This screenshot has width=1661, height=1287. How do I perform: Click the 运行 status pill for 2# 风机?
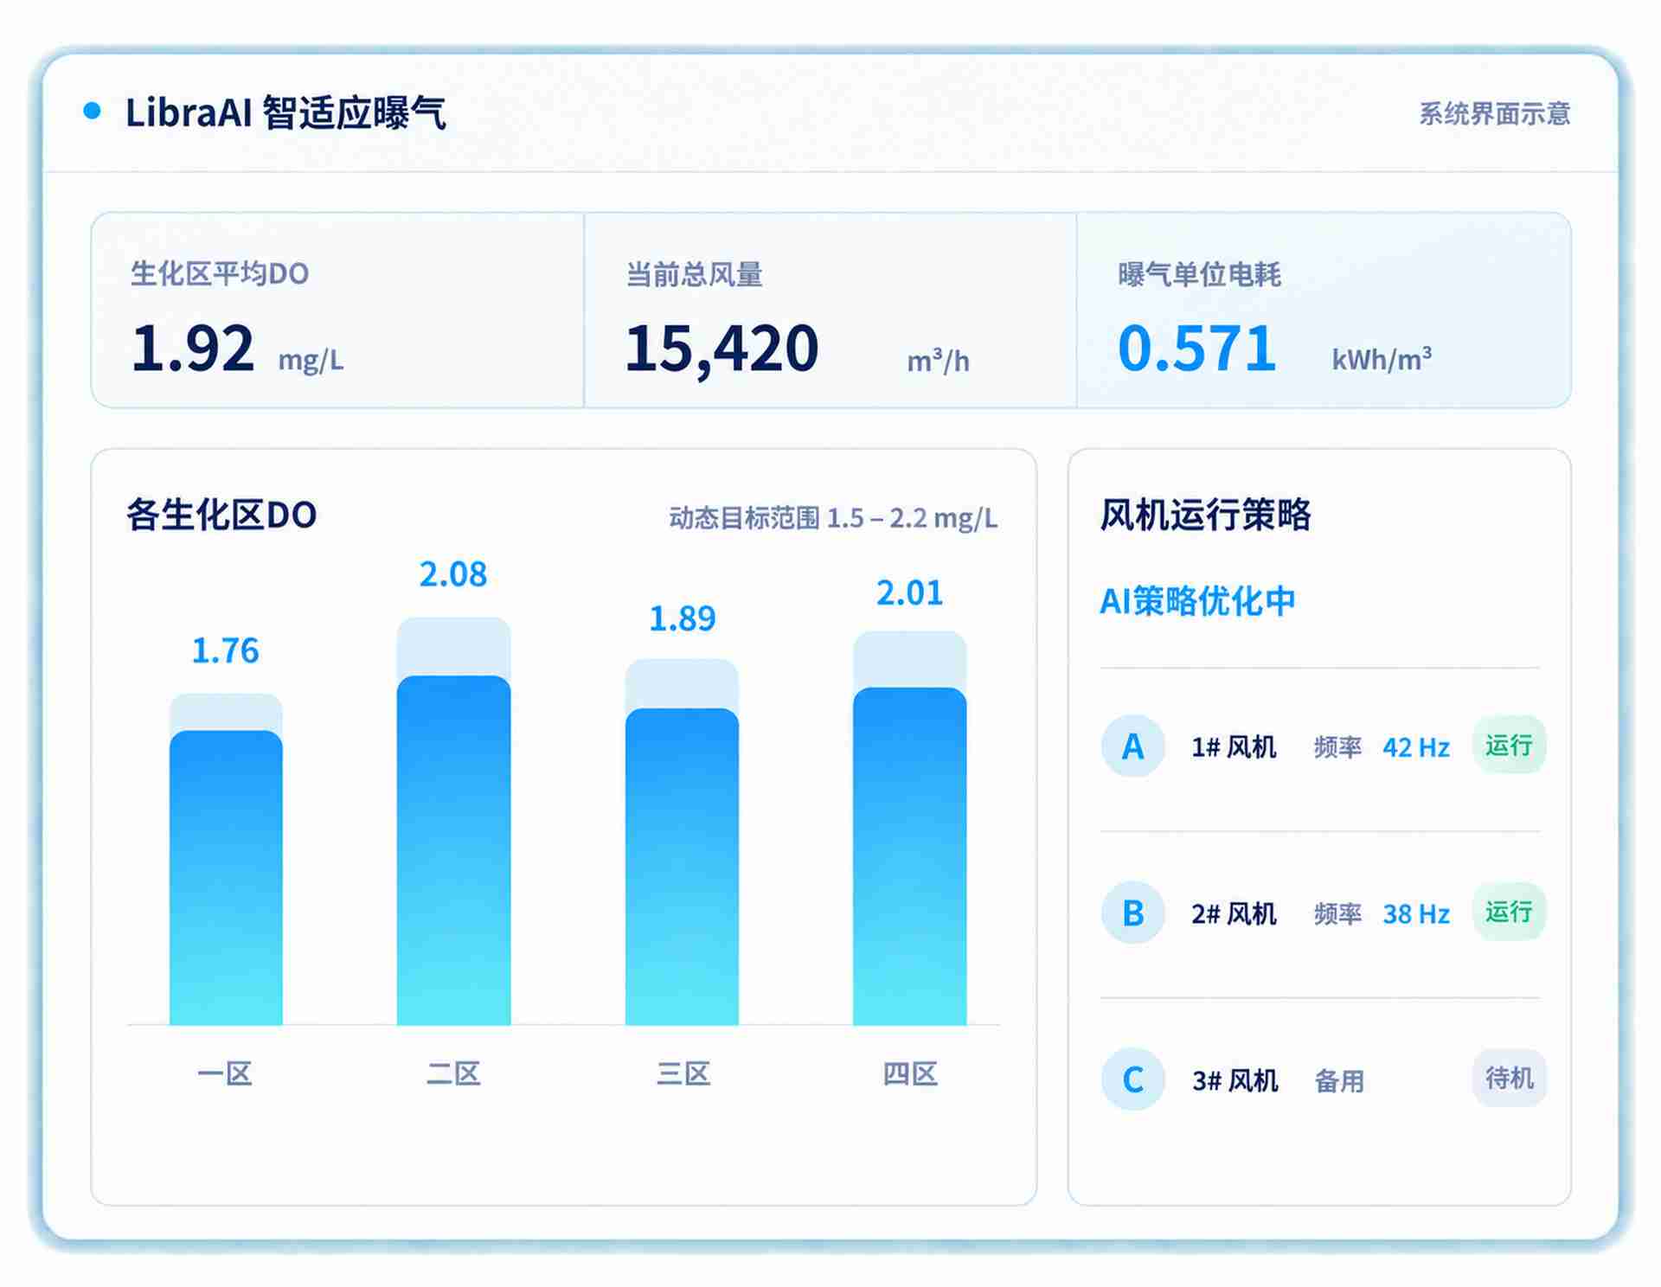(x=1509, y=912)
